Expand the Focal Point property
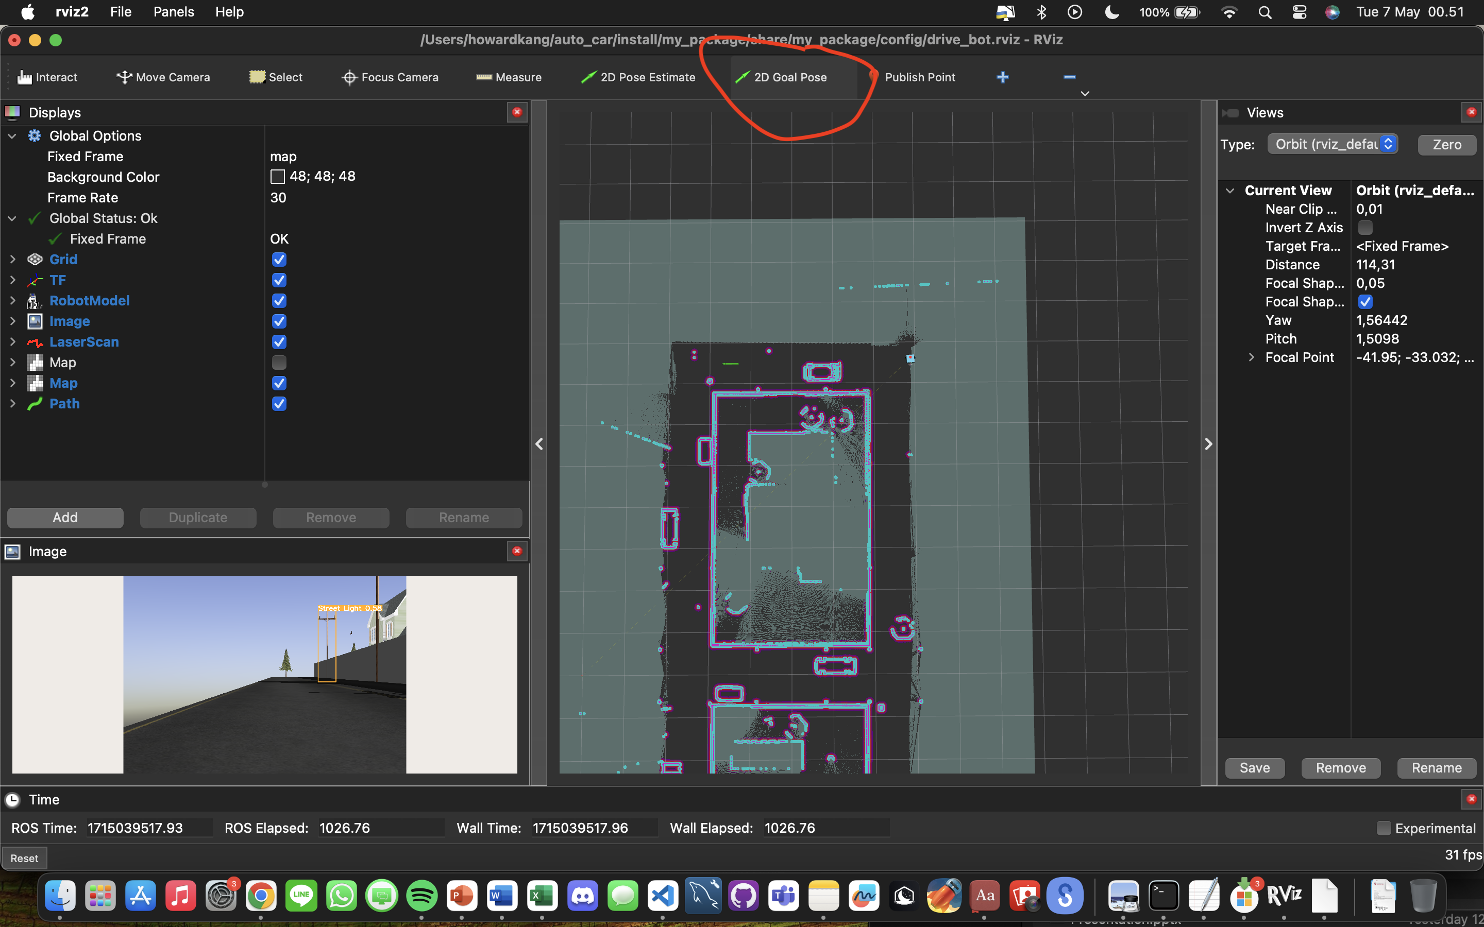Screen dimensions: 1484x927 tap(1252, 357)
